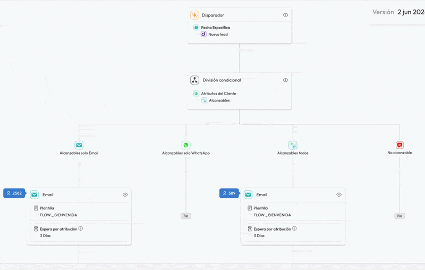Toggle the eye icon on Disparador node
Screen dimensions: 425x270
(x=285, y=15)
